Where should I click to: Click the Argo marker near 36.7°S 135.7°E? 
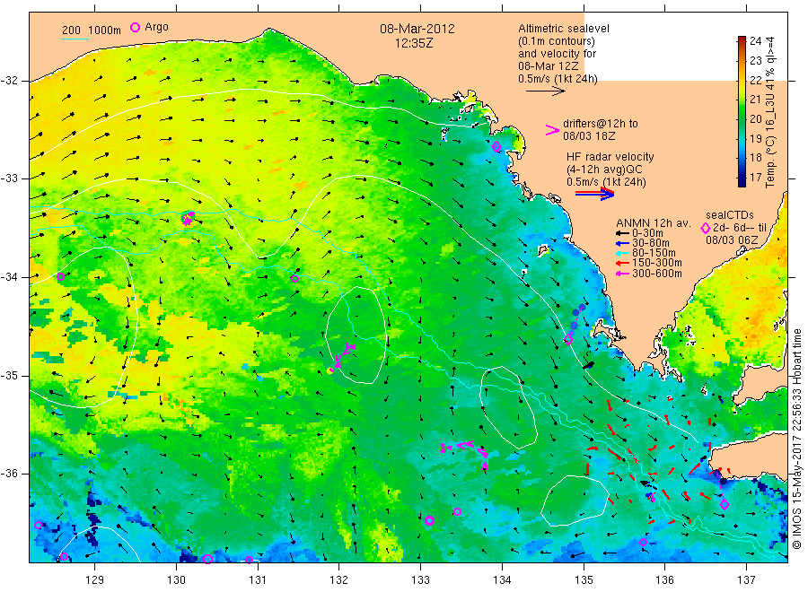pos(643,542)
